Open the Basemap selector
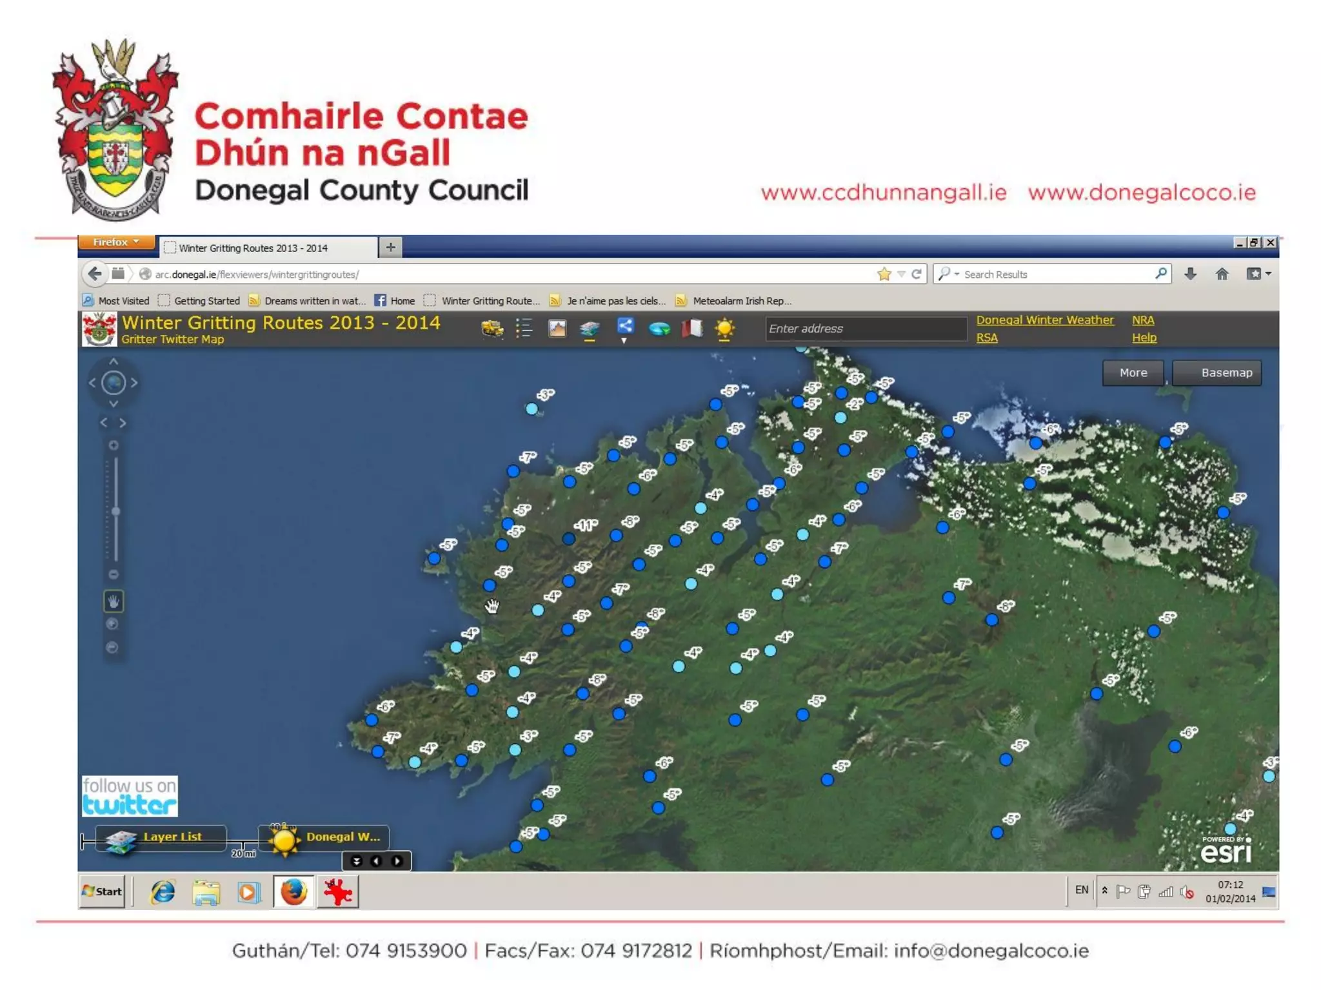This screenshot has height=990, width=1321. [x=1217, y=373]
